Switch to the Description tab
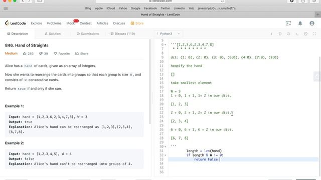The height and width of the screenshot is (180, 321). [18, 33]
